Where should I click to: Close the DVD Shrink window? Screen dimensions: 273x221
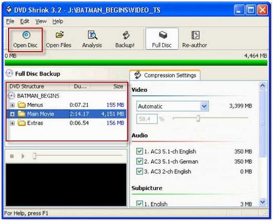[263, 10]
